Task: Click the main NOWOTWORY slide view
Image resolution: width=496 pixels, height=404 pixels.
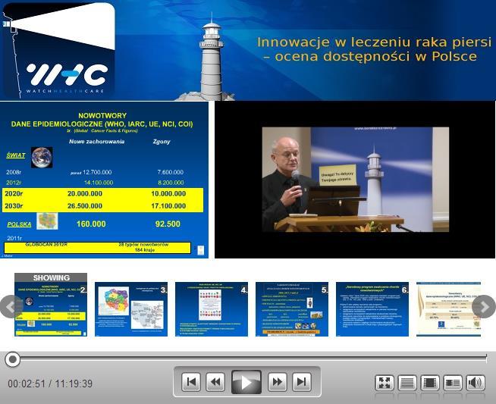Action: click(104, 180)
